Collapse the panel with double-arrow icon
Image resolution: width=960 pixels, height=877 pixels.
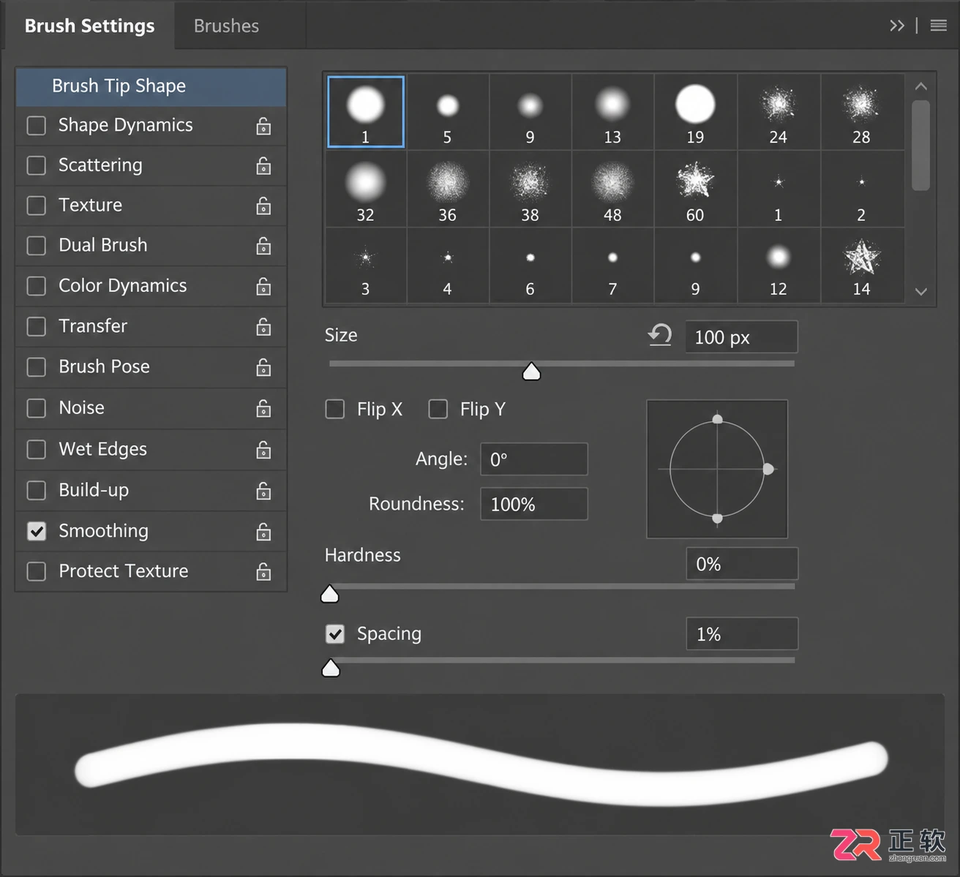[x=897, y=26]
